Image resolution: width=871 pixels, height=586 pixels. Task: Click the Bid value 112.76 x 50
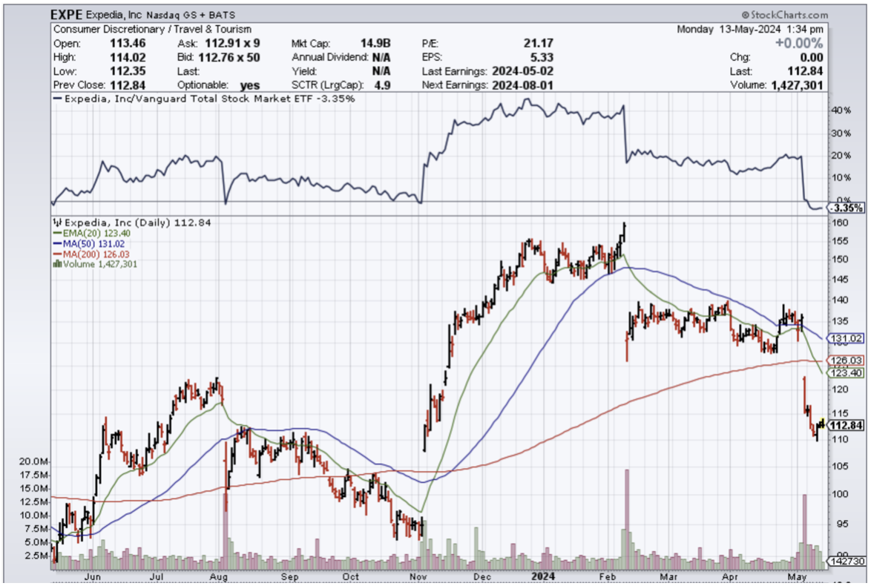tap(229, 57)
